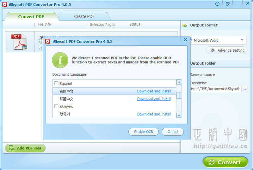The image size is (253, 170).
Task: Click the iSkysoft logo in dialog title
Action: 47,42
